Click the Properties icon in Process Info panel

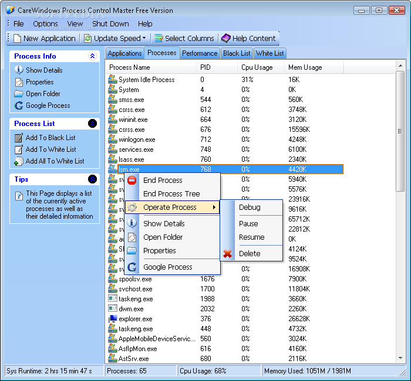pos(19,82)
